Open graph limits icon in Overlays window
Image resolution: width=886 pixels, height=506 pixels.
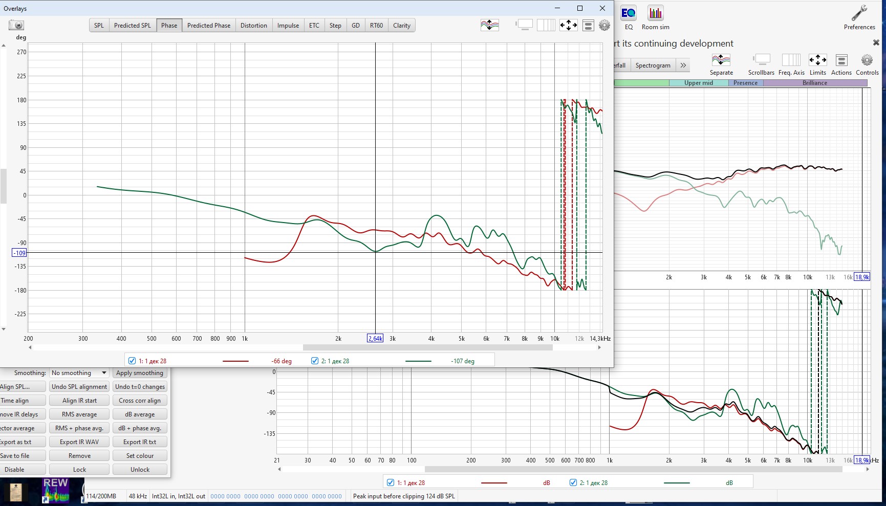coord(569,25)
